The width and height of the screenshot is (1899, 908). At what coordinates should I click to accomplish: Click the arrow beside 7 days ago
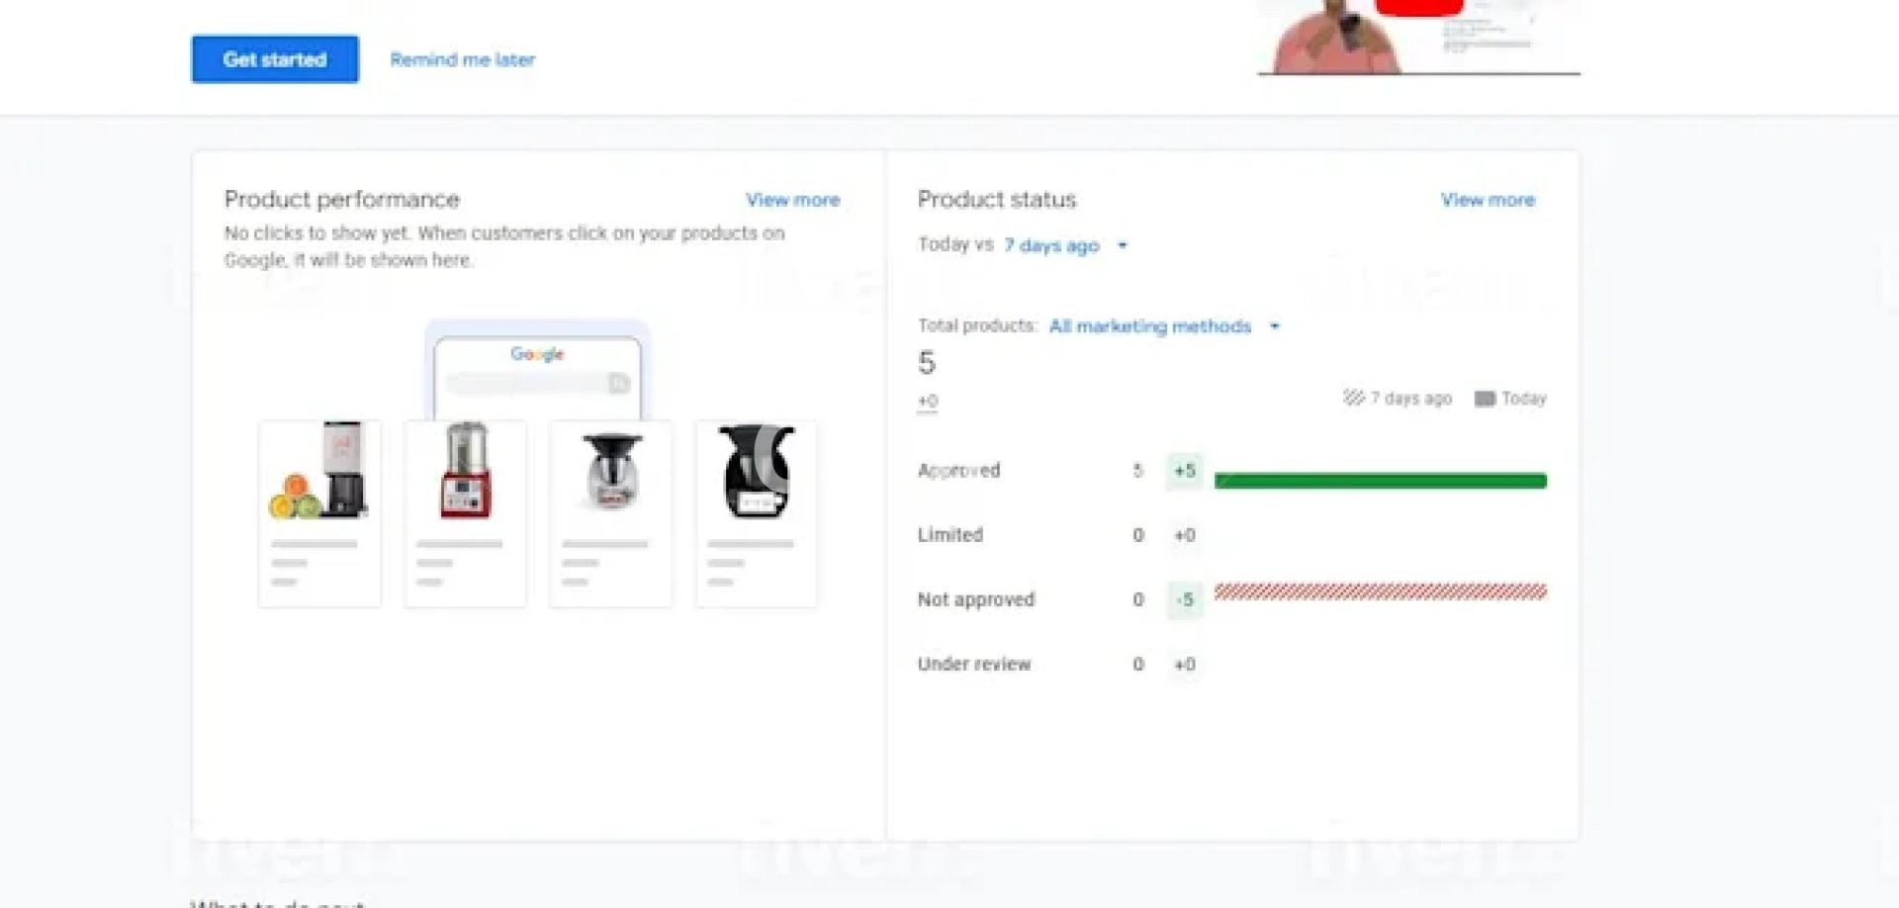point(1123,245)
